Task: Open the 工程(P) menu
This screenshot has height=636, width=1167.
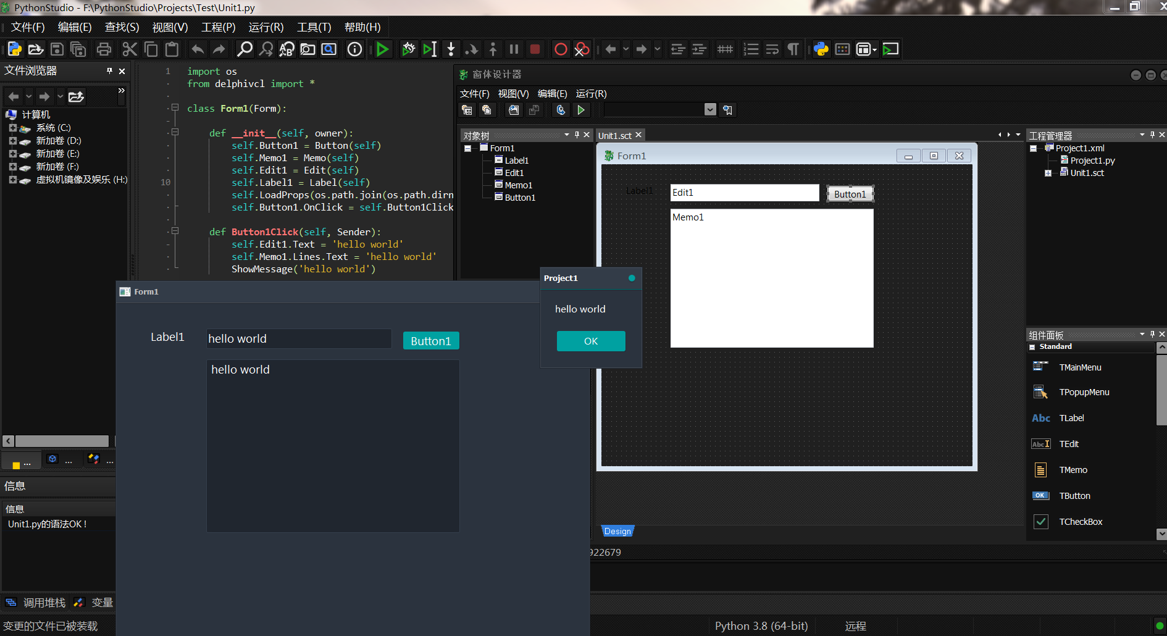Action: [x=218, y=27]
